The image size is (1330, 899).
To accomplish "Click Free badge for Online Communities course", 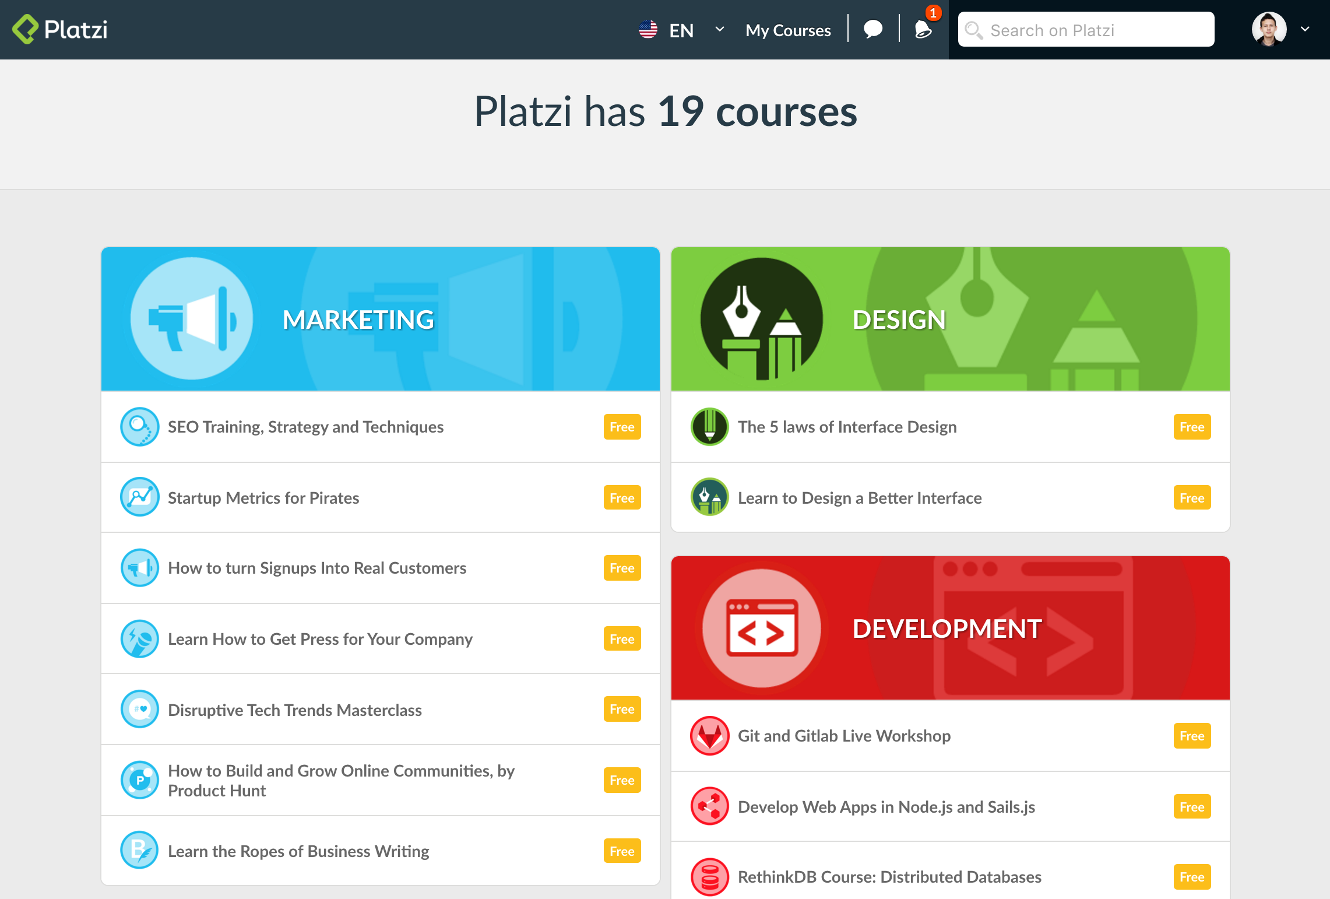I will [x=622, y=780].
